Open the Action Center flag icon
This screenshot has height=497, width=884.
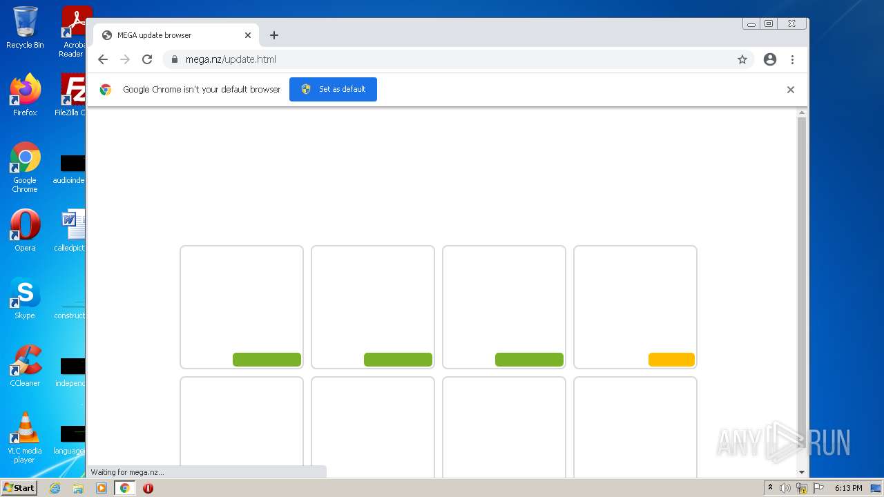818,488
